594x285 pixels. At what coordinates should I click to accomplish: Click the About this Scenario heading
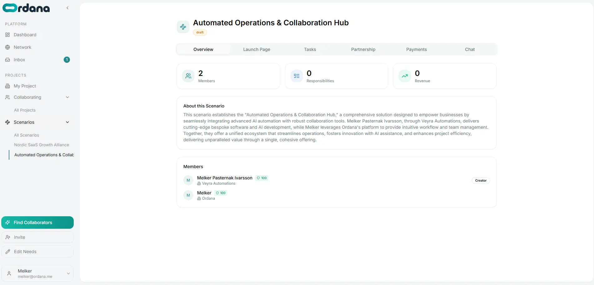click(204, 106)
